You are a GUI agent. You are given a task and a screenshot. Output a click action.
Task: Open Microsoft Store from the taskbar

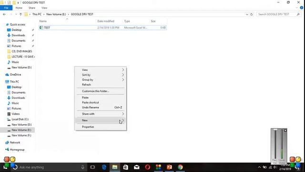[126, 167]
